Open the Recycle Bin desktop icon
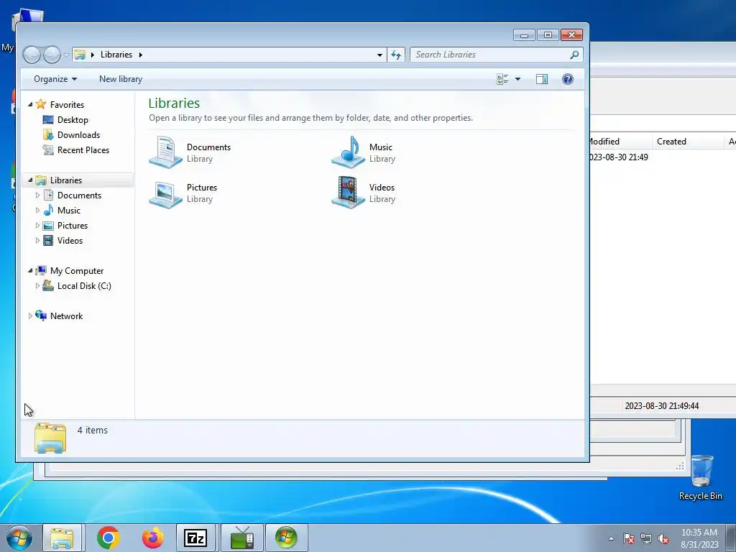The width and height of the screenshot is (736, 552). 701,477
